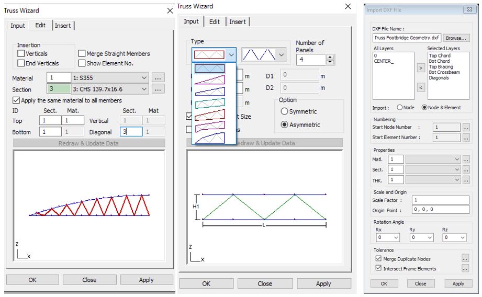Select Input tab in middle Truss Wizard
Screen dimensions: 482x297
pyautogui.click(x=191, y=21)
